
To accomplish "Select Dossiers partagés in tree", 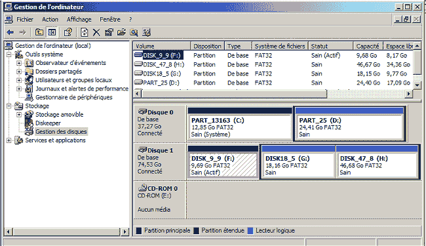I will click(x=59, y=72).
